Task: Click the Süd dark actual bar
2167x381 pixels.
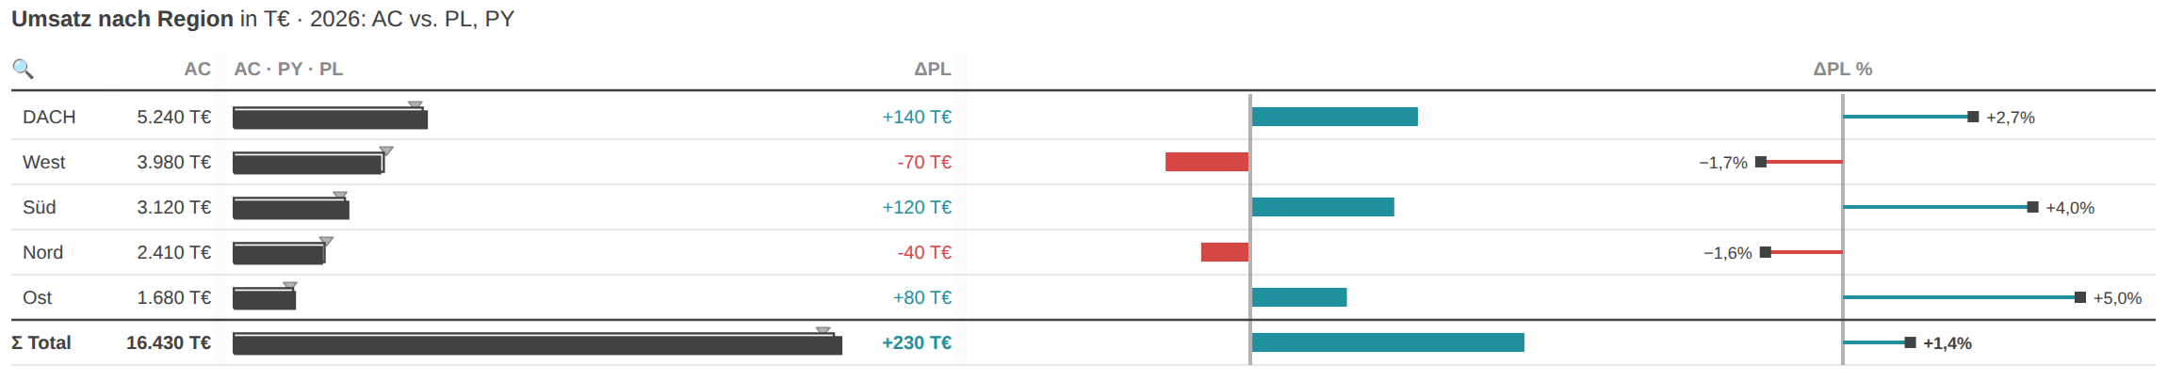Action: (291, 209)
